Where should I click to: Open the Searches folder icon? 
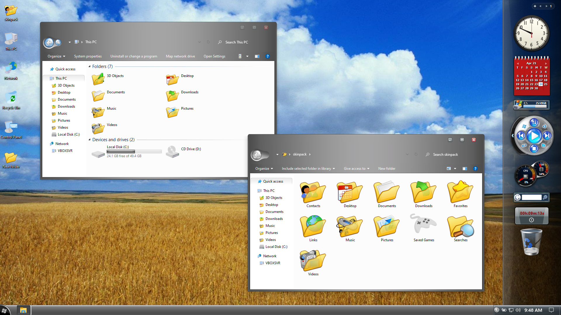(460, 227)
